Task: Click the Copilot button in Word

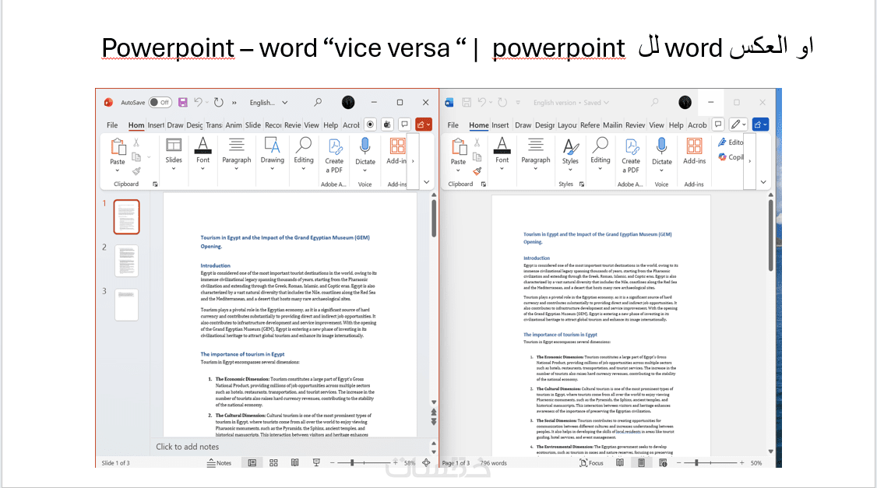Action: (731, 157)
